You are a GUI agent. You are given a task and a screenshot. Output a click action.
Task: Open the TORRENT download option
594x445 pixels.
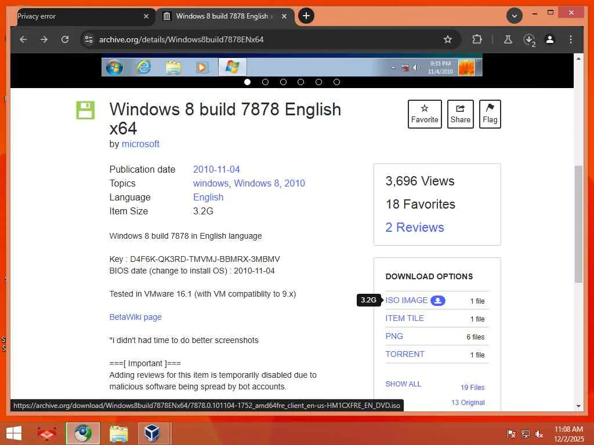click(x=404, y=354)
